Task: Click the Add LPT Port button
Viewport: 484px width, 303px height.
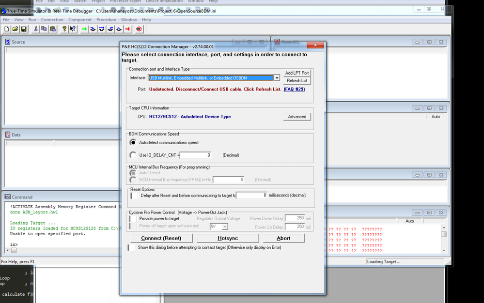Action: point(297,73)
